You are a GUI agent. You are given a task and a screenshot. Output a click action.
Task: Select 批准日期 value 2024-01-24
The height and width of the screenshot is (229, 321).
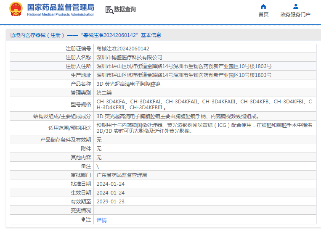click(x=111, y=184)
